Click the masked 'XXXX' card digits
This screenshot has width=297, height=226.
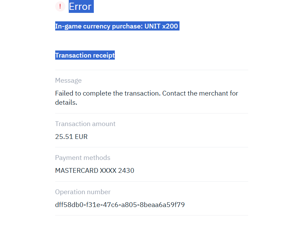(108, 170)
